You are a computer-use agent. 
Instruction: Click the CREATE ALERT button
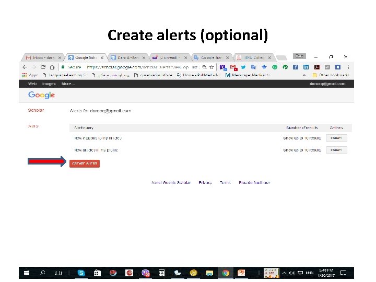[x=85, y=163]
